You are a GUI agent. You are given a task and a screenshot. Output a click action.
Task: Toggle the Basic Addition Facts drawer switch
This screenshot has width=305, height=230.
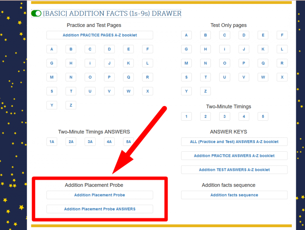36,14
